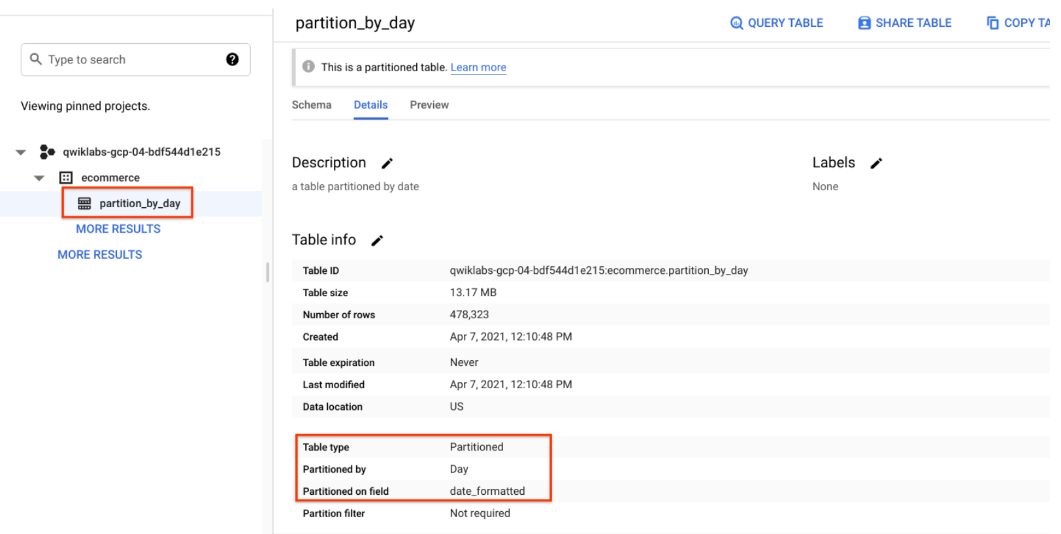This screenshot has width=1061, height=534.
Task: Click the search magnifier icon
Action: coord(36,59)
